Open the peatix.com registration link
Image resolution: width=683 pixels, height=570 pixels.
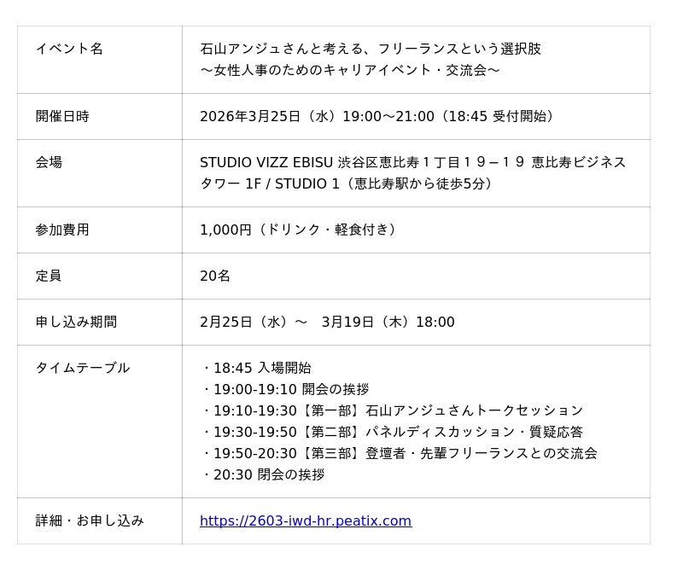pos(305,521)
